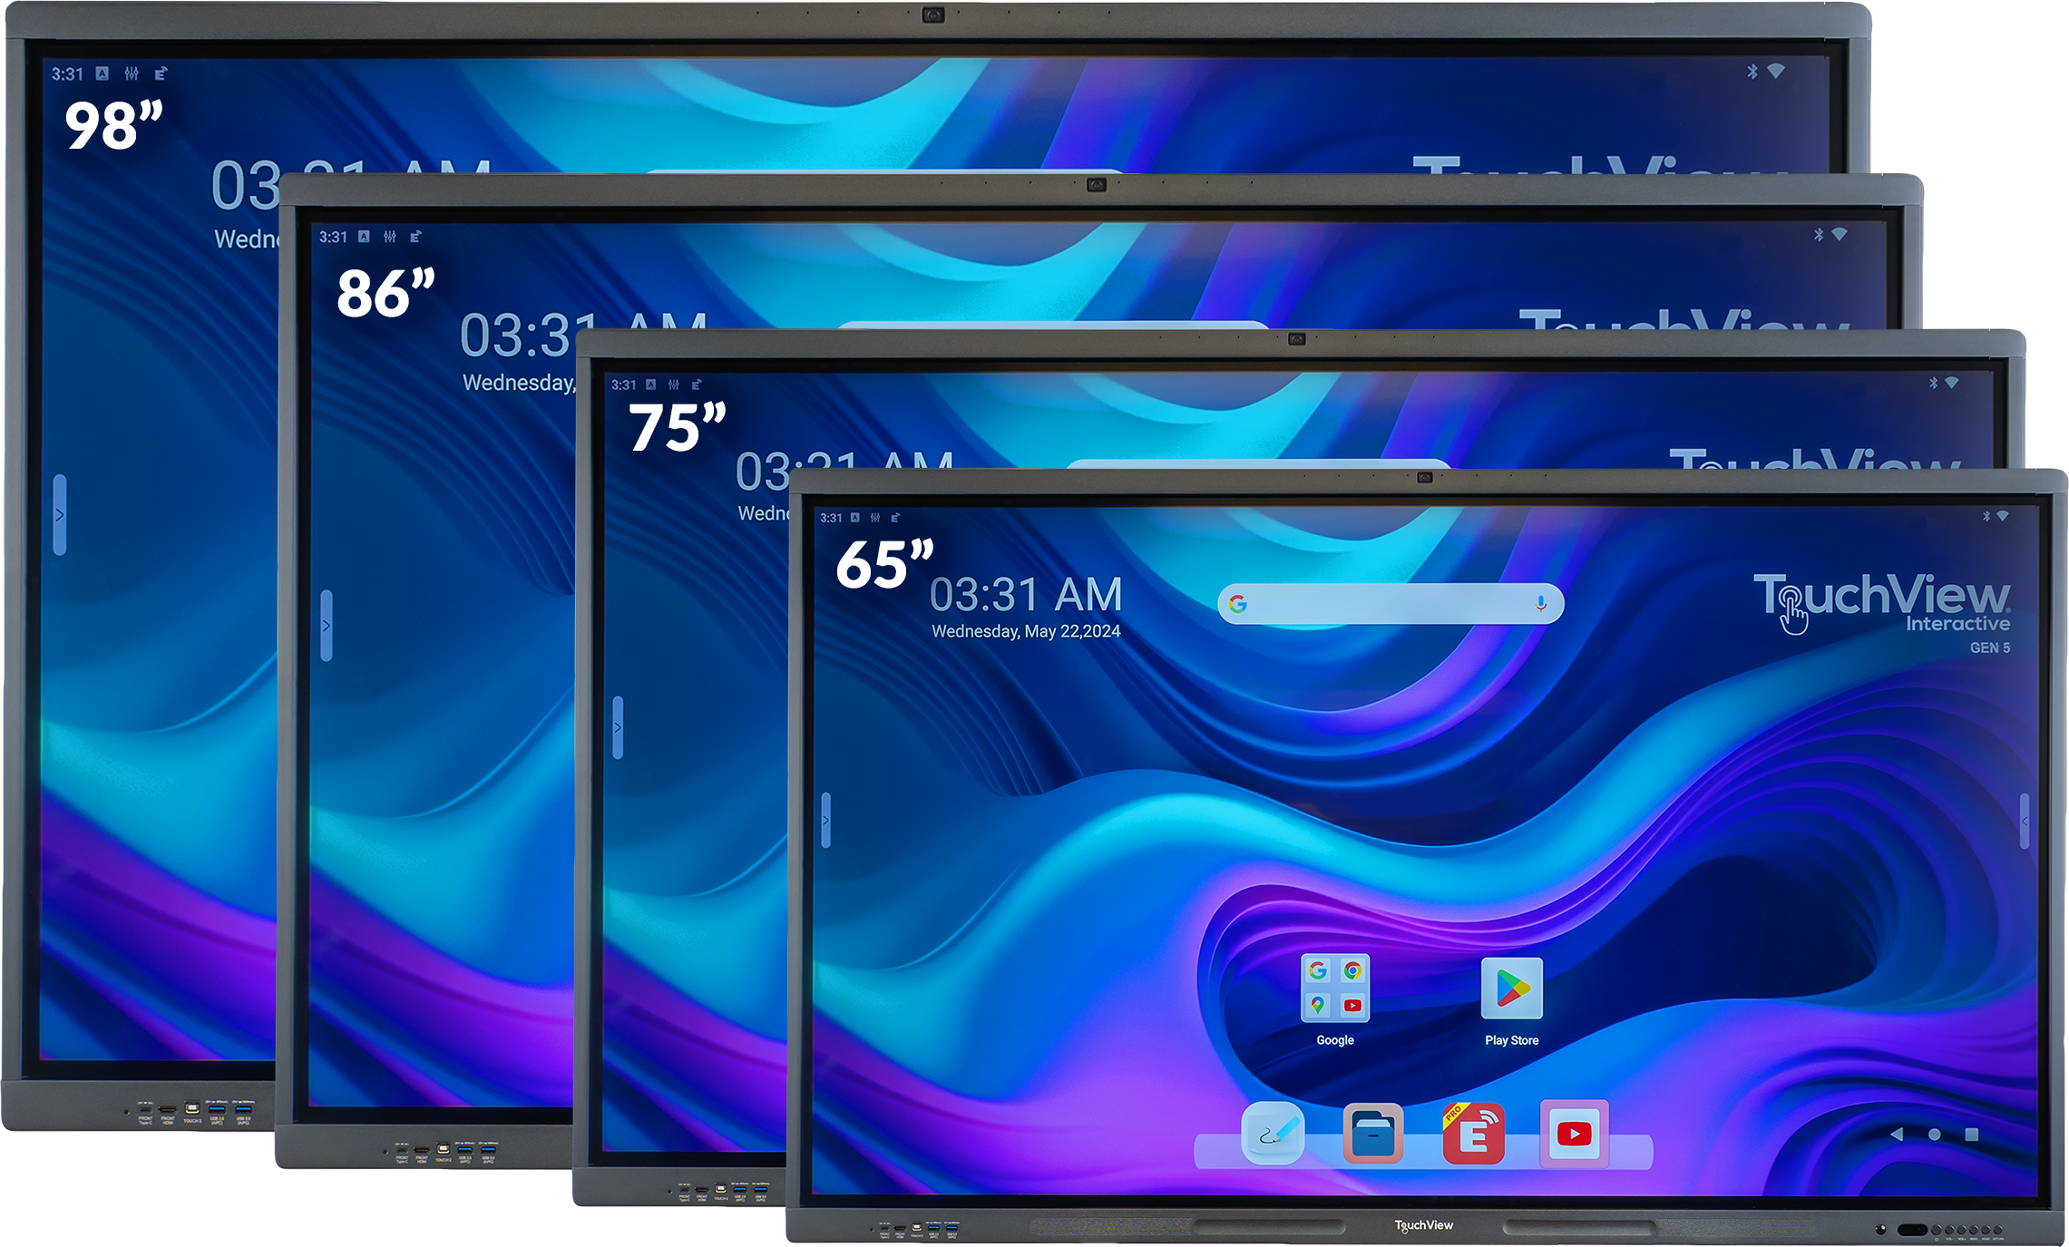
Task: Click the TouchView Interactive GEN 5 logo
Action: point(1882,612)
